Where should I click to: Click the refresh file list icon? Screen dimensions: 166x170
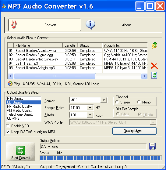pos(154,75)
